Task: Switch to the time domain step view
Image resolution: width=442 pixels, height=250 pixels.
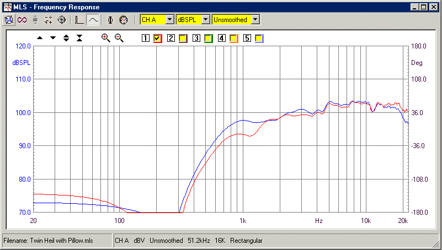Action: tap(79, 20)
